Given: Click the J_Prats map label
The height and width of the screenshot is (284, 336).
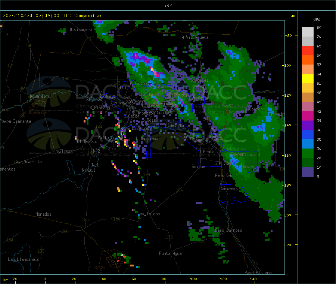Looking at the screenshot, I should click(207, 152).
